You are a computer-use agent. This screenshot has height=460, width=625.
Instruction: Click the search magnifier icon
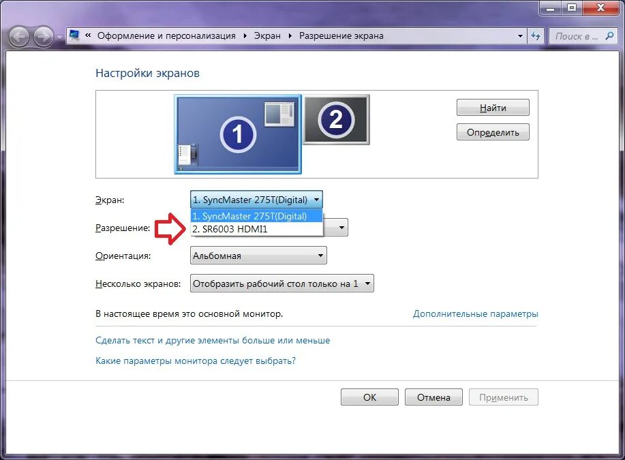tap(609, 36)
